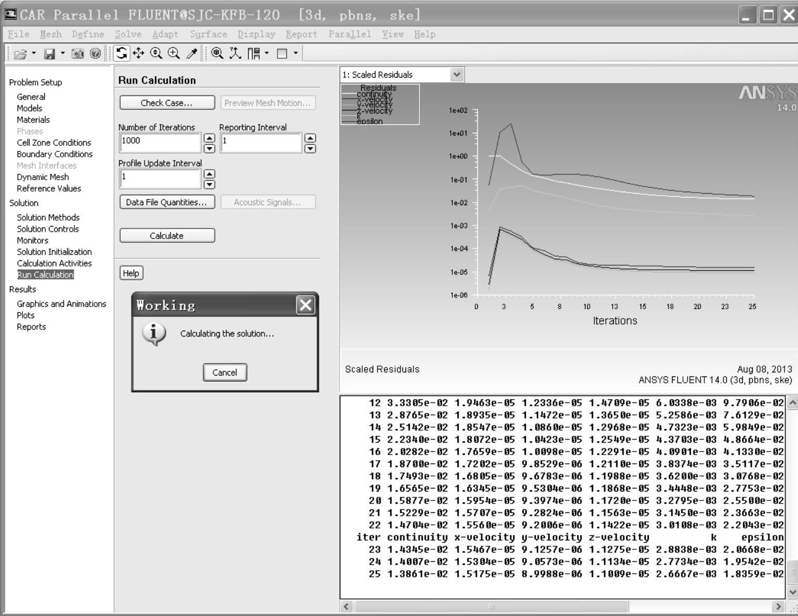798x616 pixels.
Task: Open the Parallel menu
Action: pyautogui.click(x=349, y=34)
